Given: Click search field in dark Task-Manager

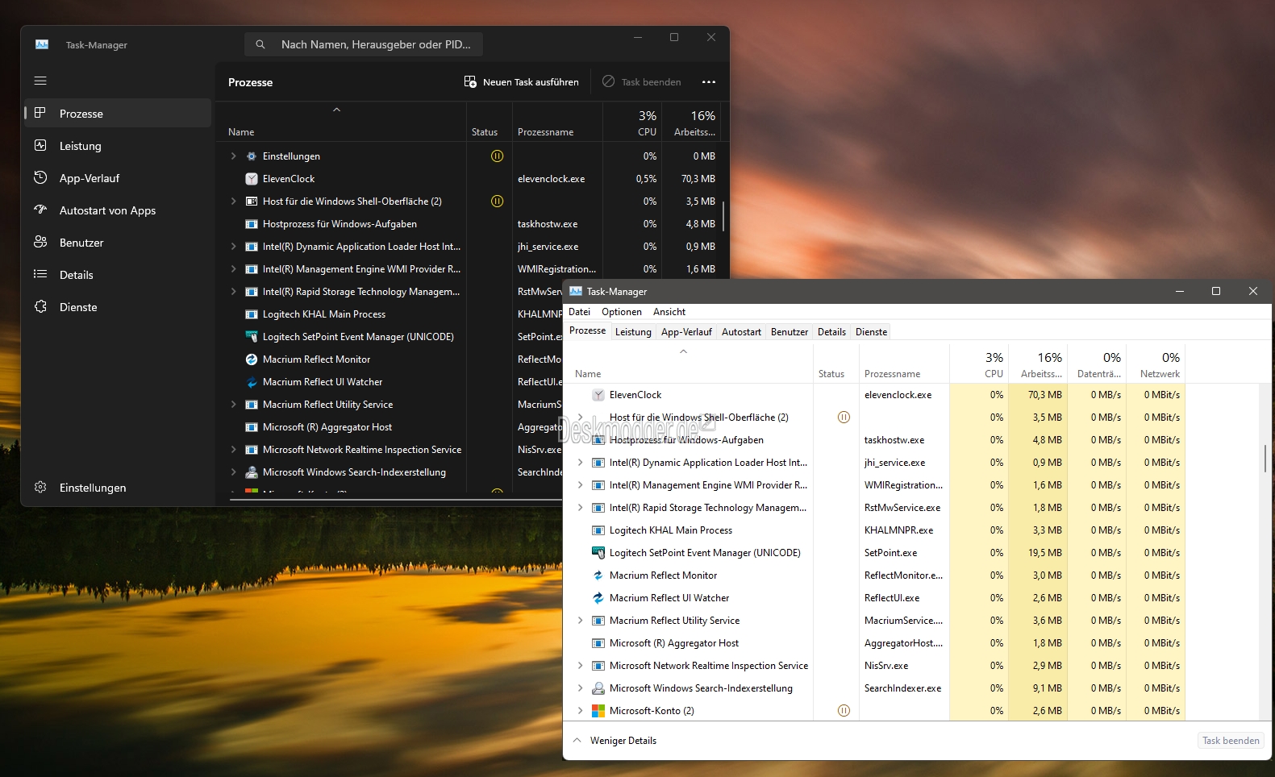Looking at the screenshot, I should pos(364,44).
